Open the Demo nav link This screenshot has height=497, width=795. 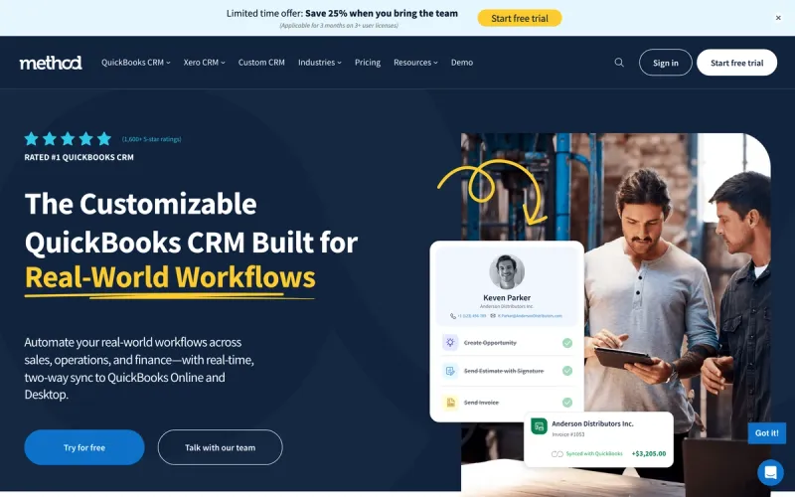point(462,63)
